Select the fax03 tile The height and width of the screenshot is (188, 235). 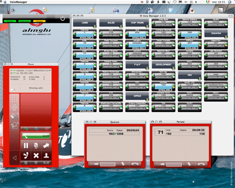tap(190, 107)
